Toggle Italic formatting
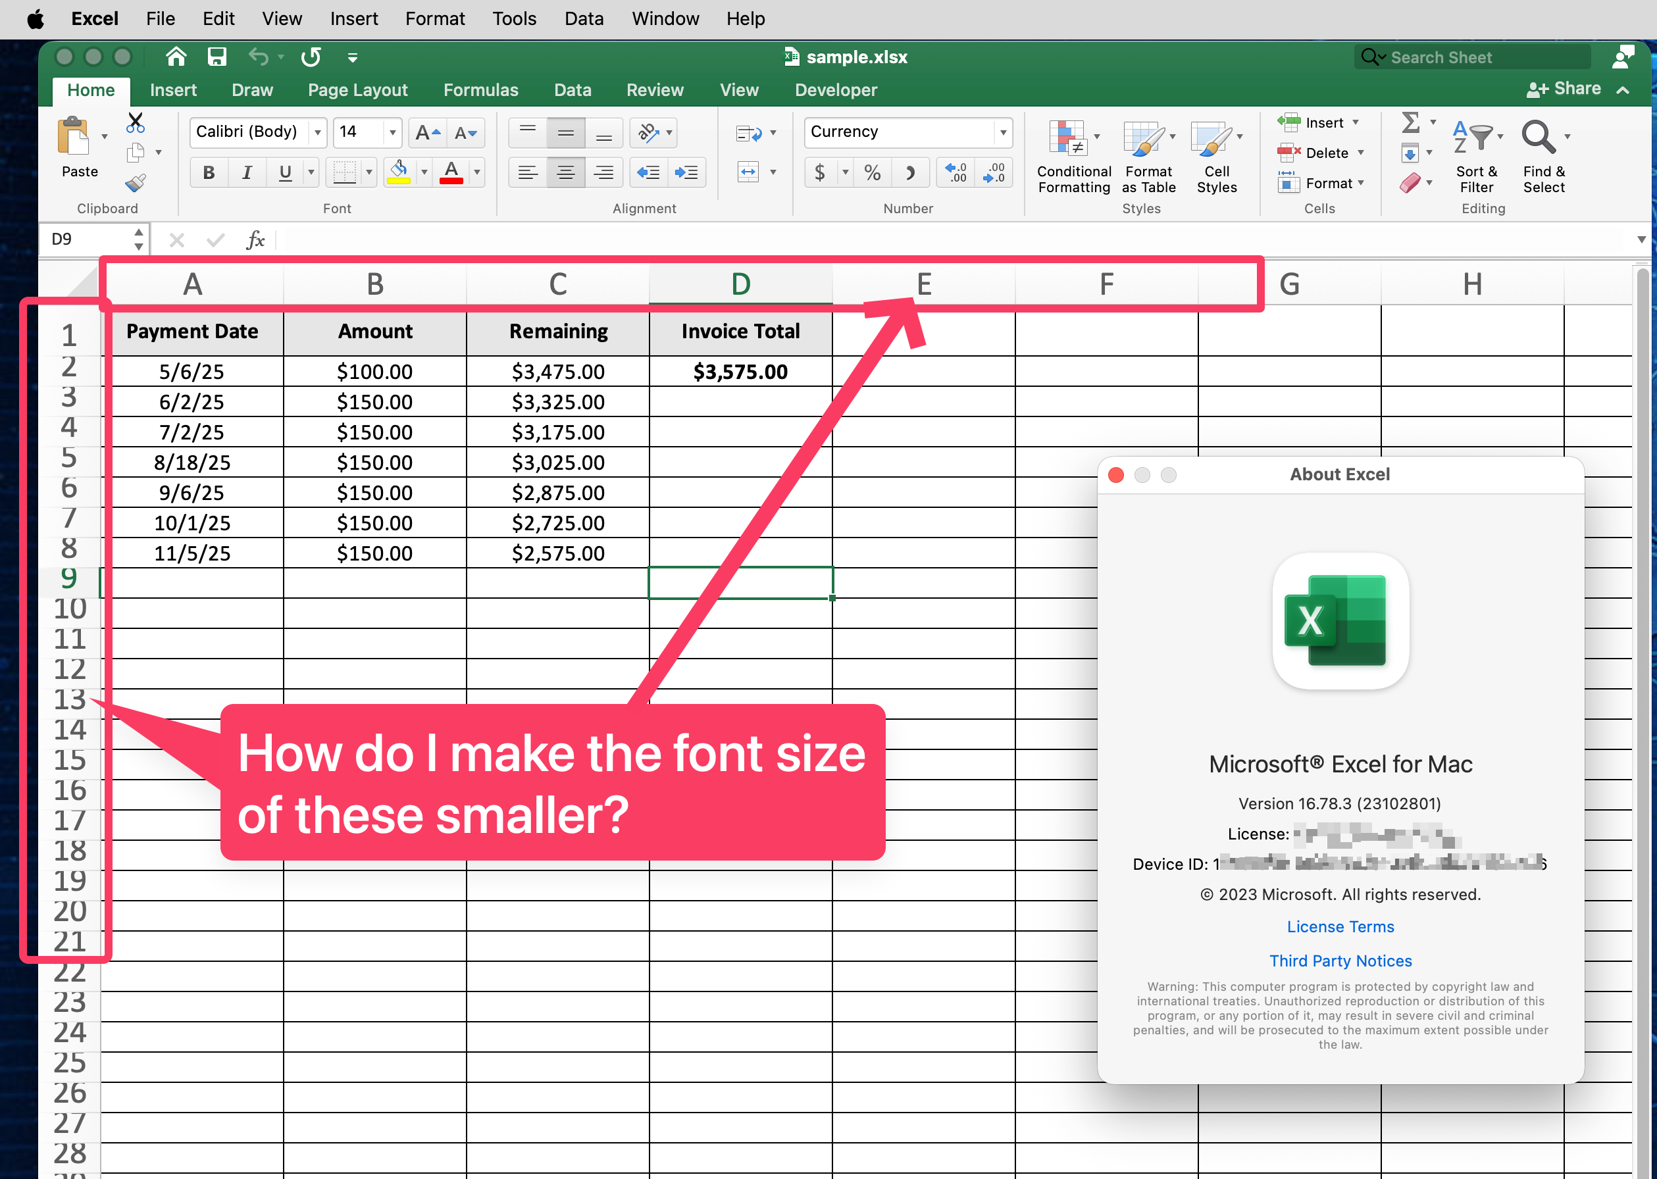The width and height of the screenshot is (1657, 1179). pos(247,172)
